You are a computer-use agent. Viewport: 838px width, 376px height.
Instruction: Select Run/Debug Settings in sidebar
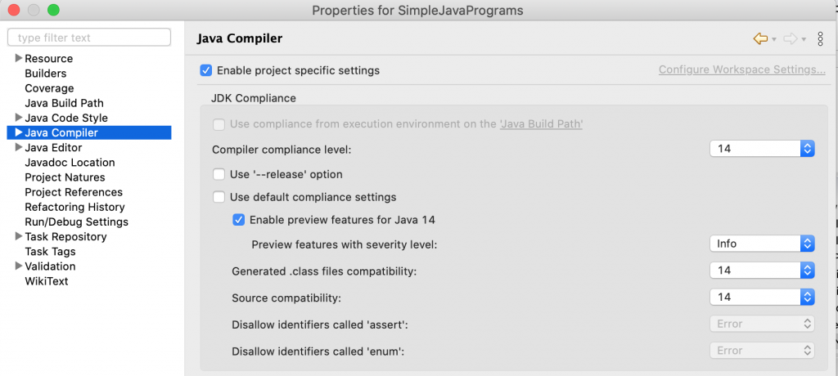coord(76,222)
